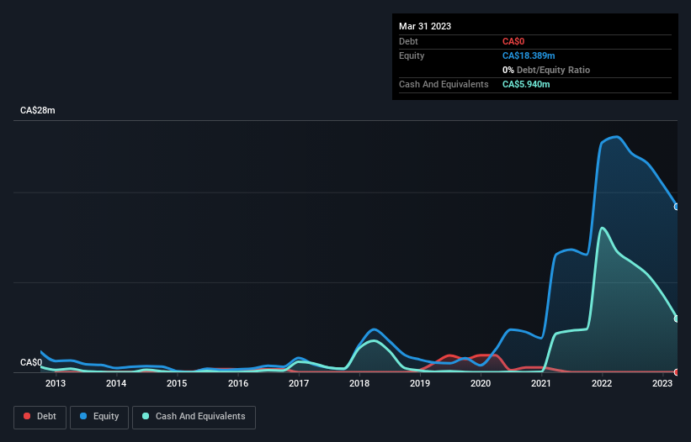691x442 pixels.
Task: Select the red Debt endpoint marker on baseline
Action: 677,372
